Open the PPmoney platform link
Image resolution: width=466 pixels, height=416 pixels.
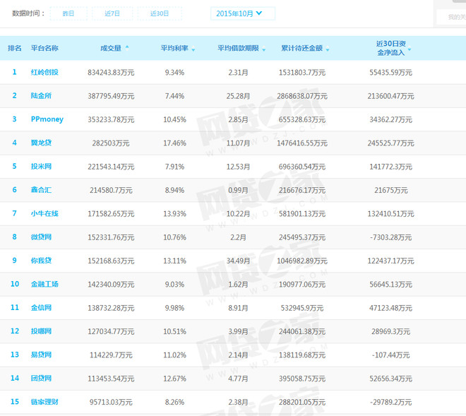(x=47, y=119)
